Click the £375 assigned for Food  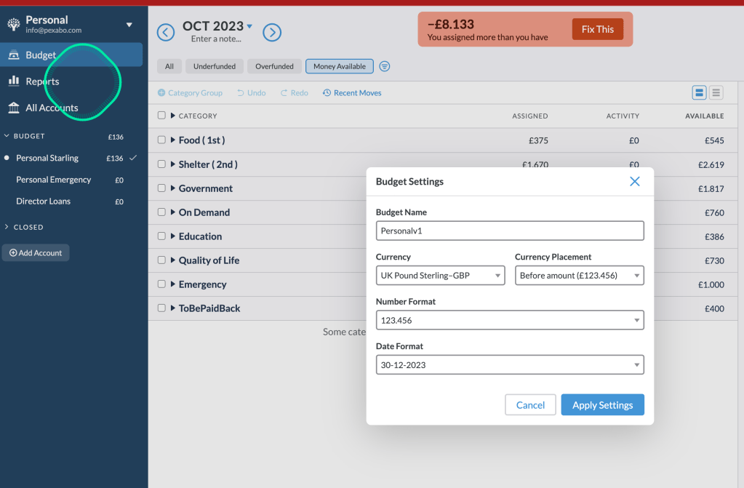click(539, 140)
